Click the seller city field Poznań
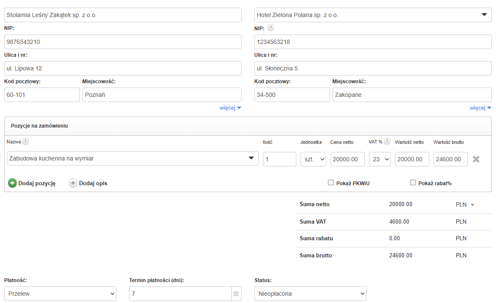496x303 pixels. coord(162,95)
